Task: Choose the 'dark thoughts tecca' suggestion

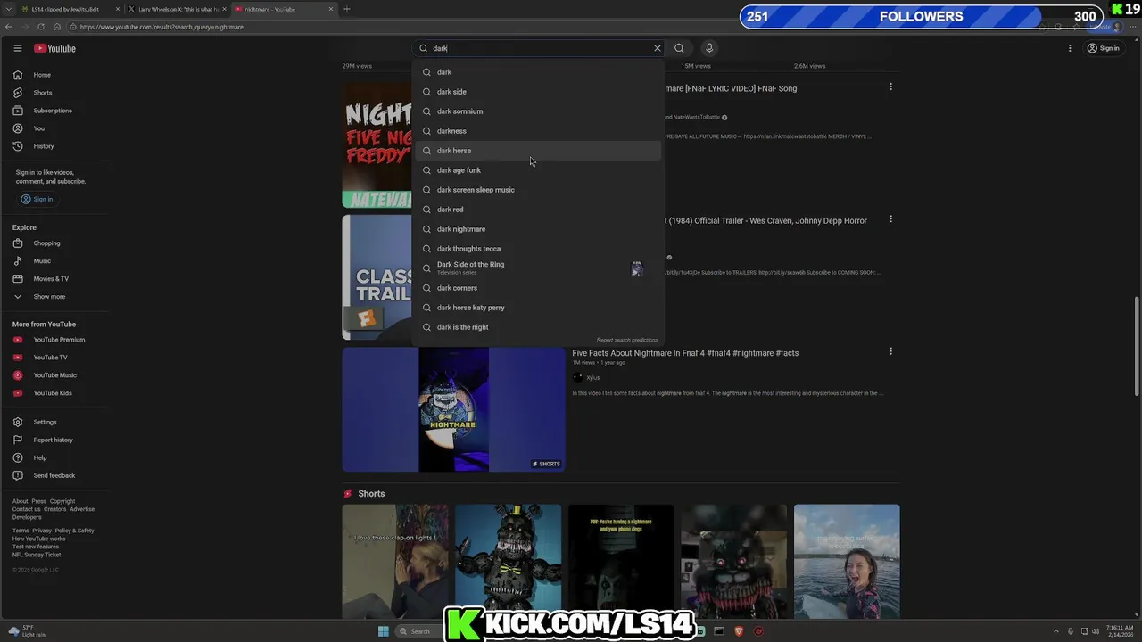Action: point(538,249)
